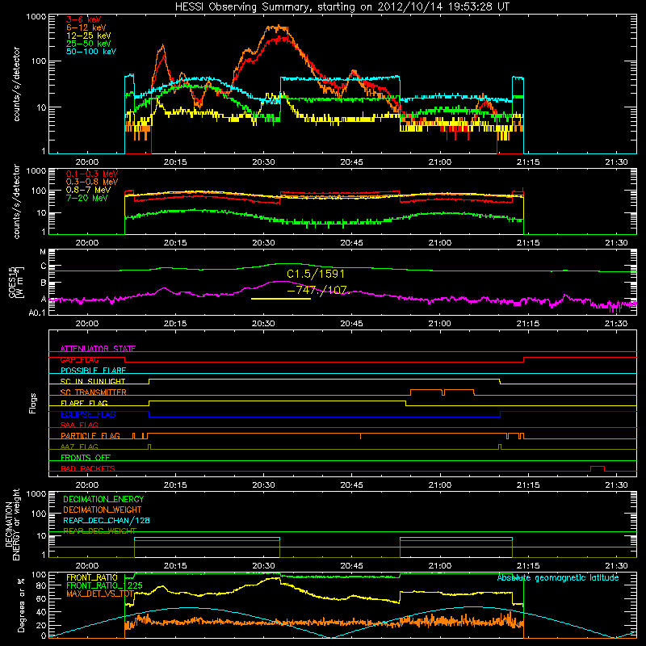Select the GAP_FLAG label
This screenshot has height=646, width=646.
pos(79,359)
